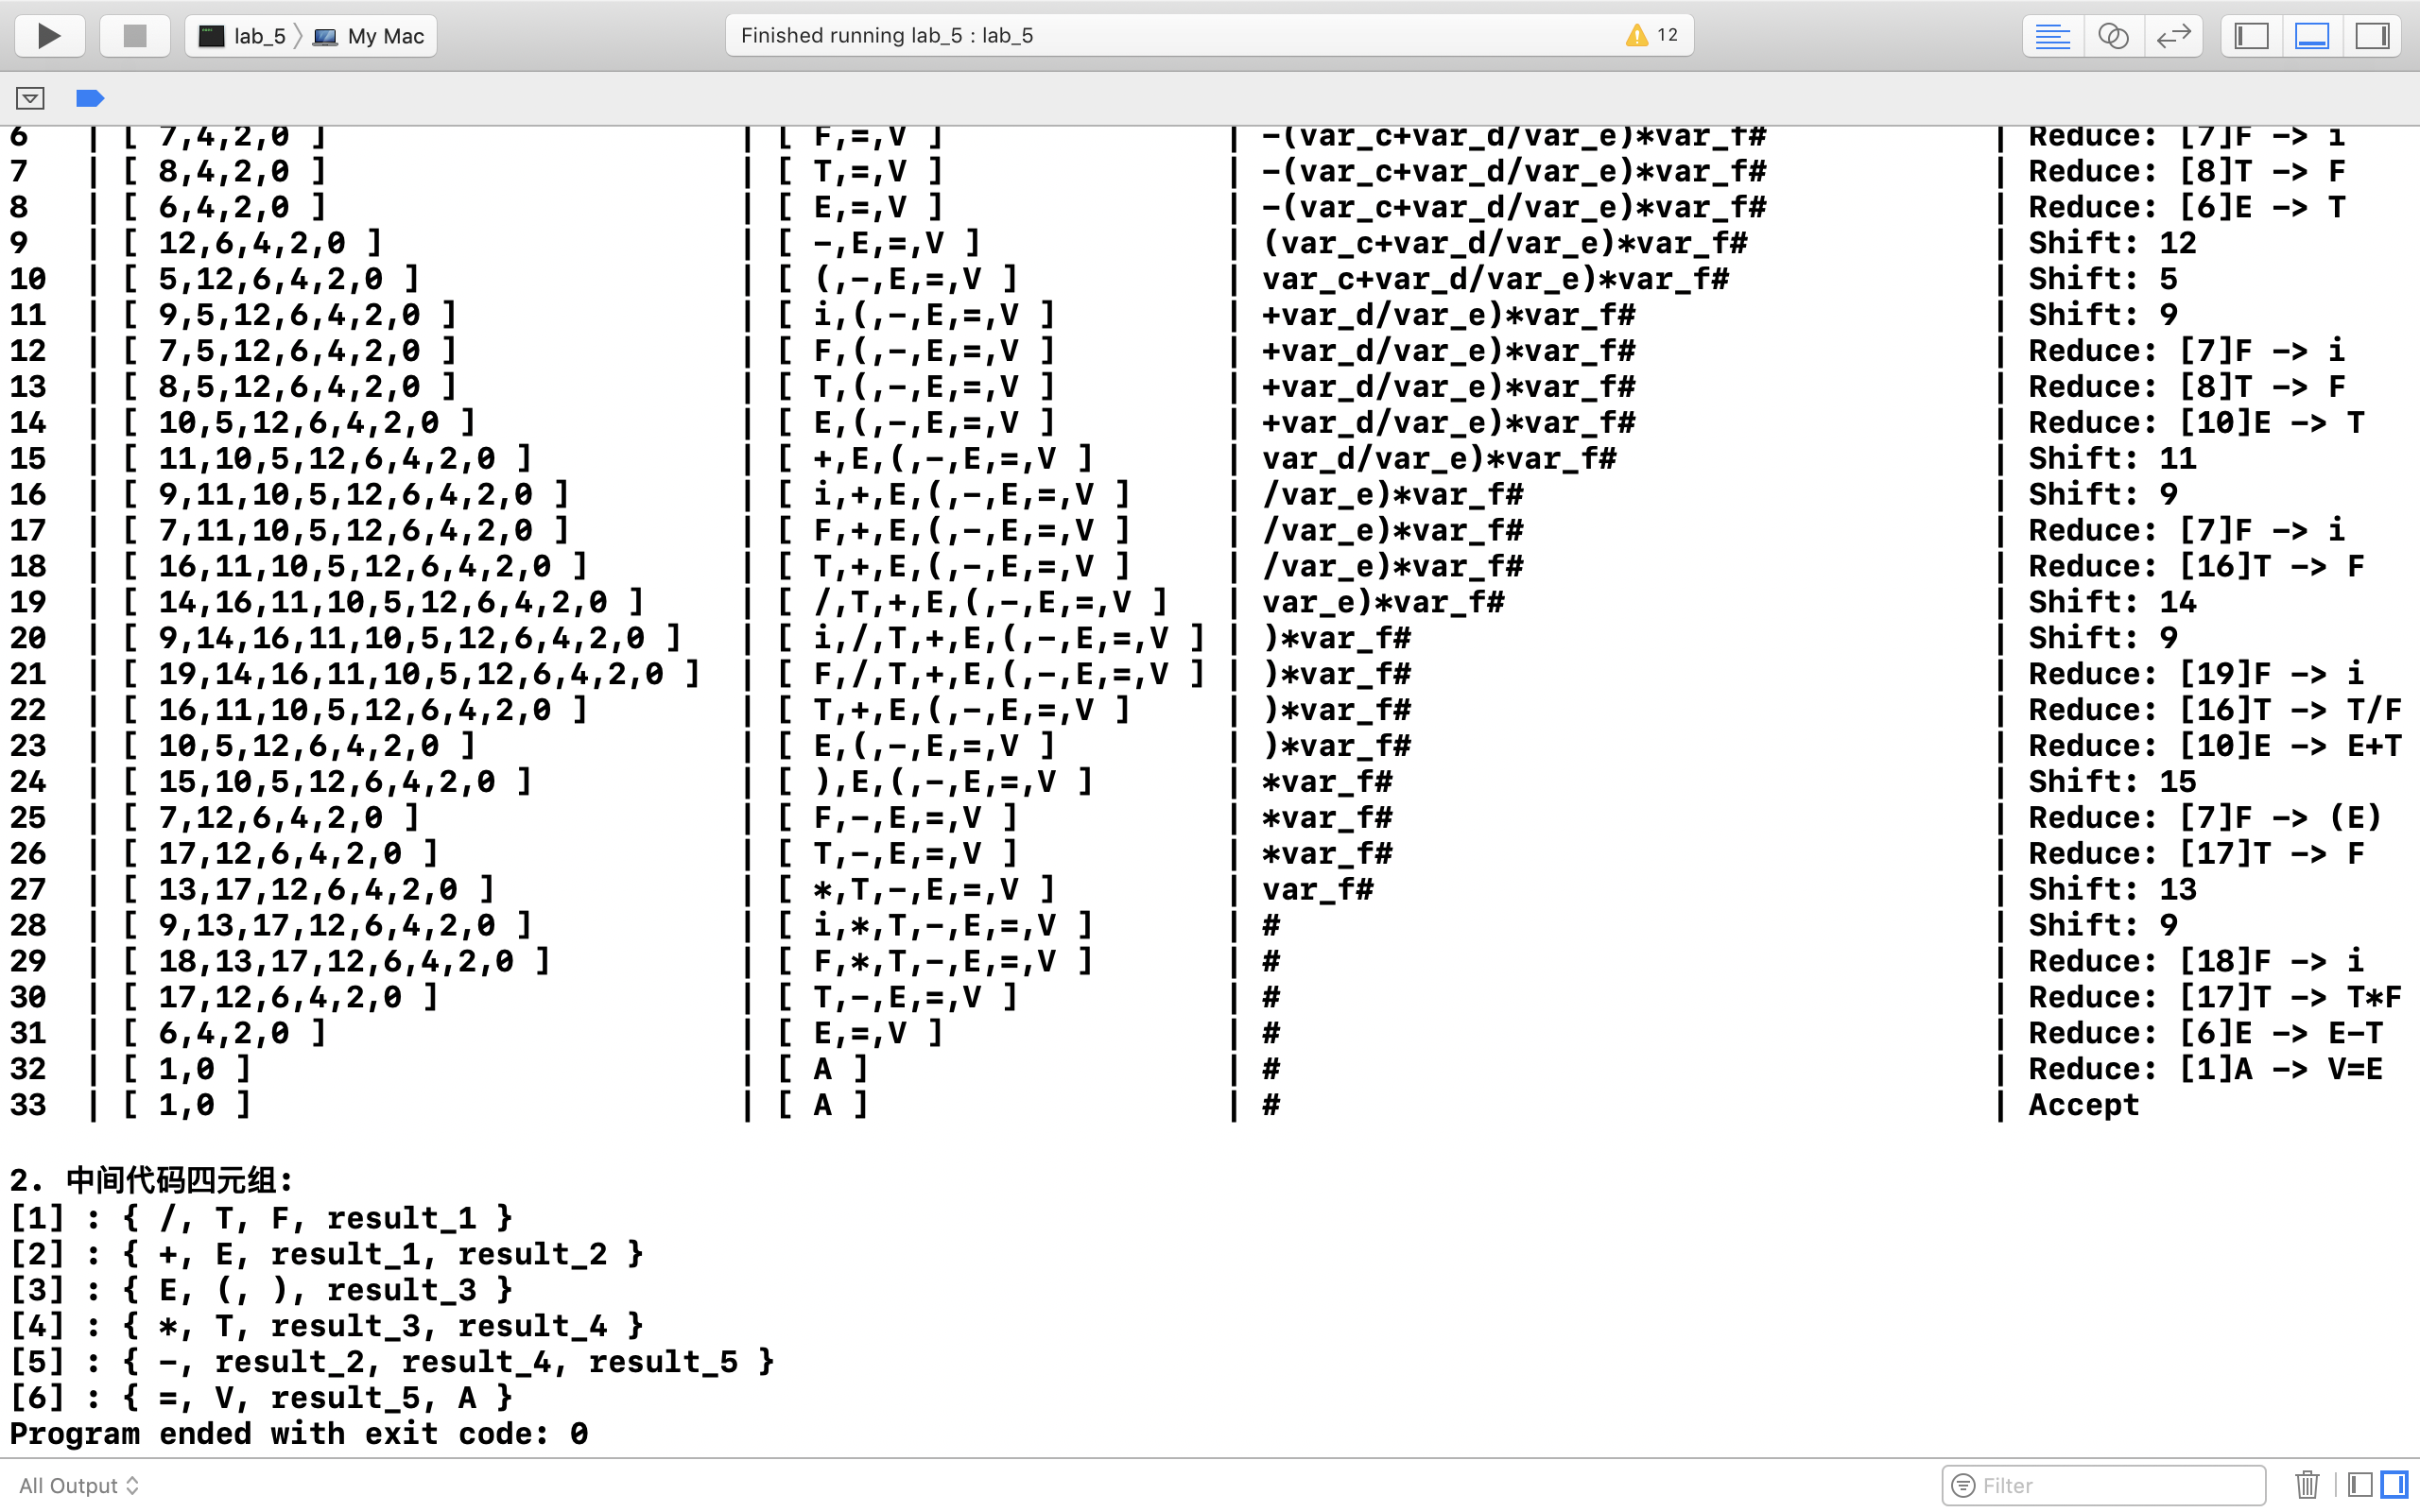2420x1512 pixels.
Task: Show the version editor
Action: (x=2173, y=36)
